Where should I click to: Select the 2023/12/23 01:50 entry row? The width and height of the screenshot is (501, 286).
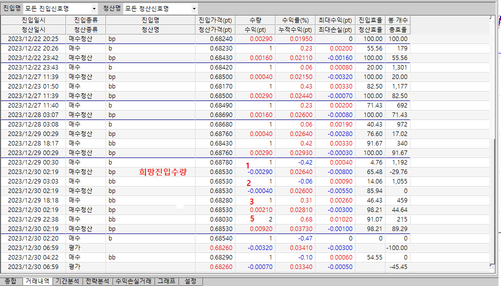point(33,86)
